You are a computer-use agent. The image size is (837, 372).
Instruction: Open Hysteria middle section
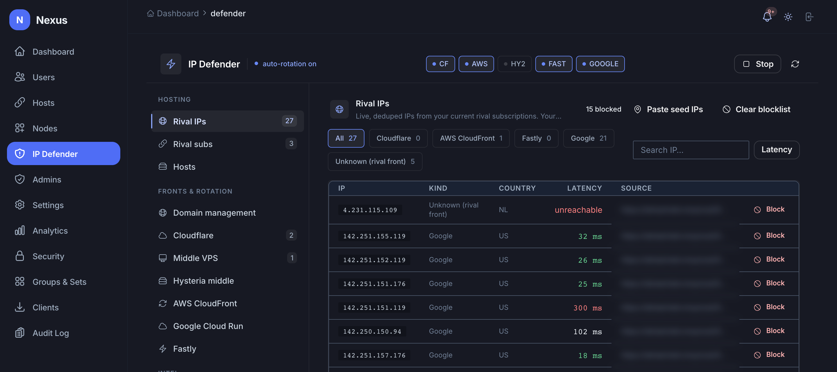(x=228, y=281)
